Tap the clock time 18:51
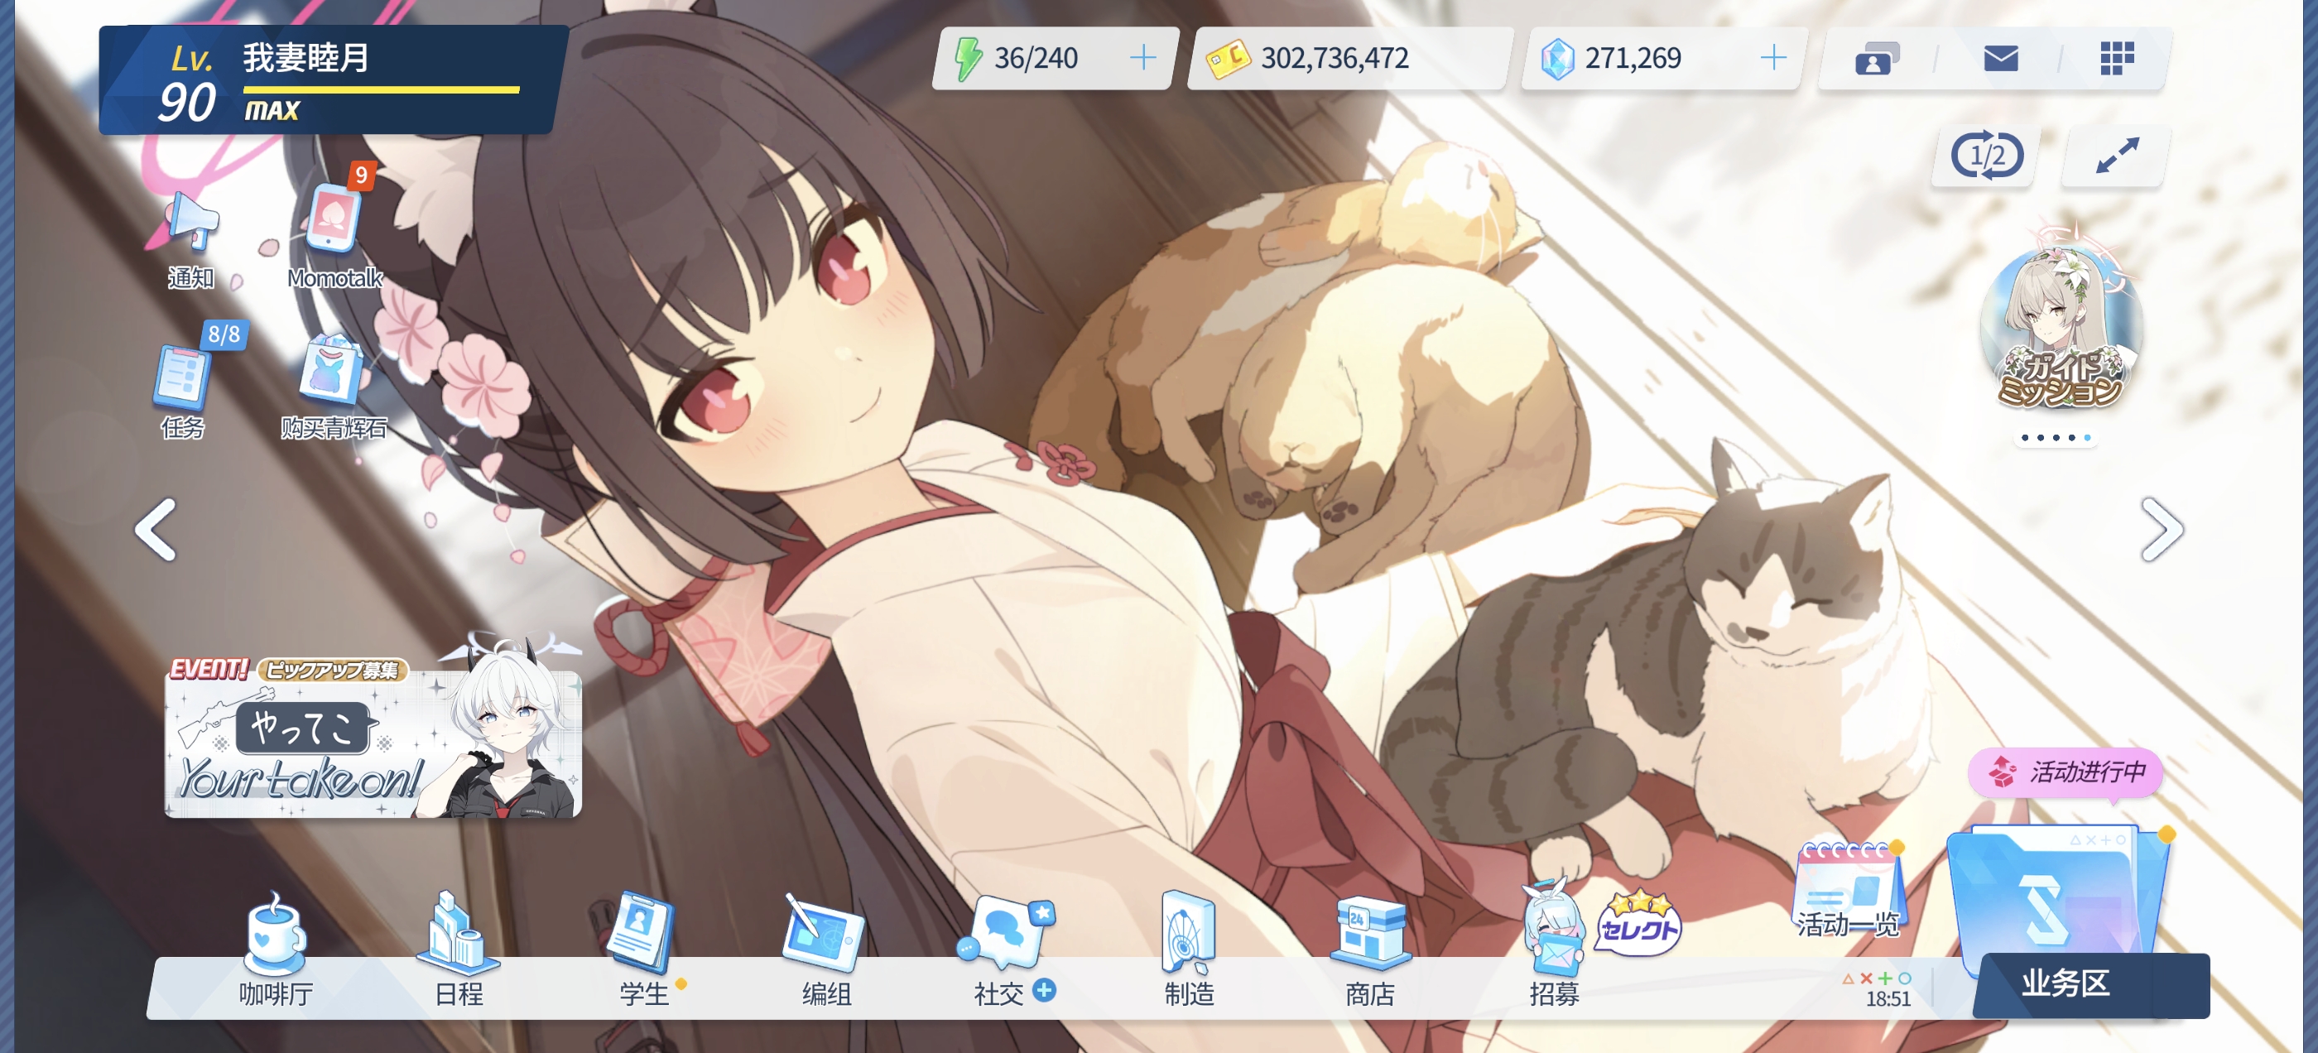Screen dimensions: 2318x1053 pos(1888,998)
